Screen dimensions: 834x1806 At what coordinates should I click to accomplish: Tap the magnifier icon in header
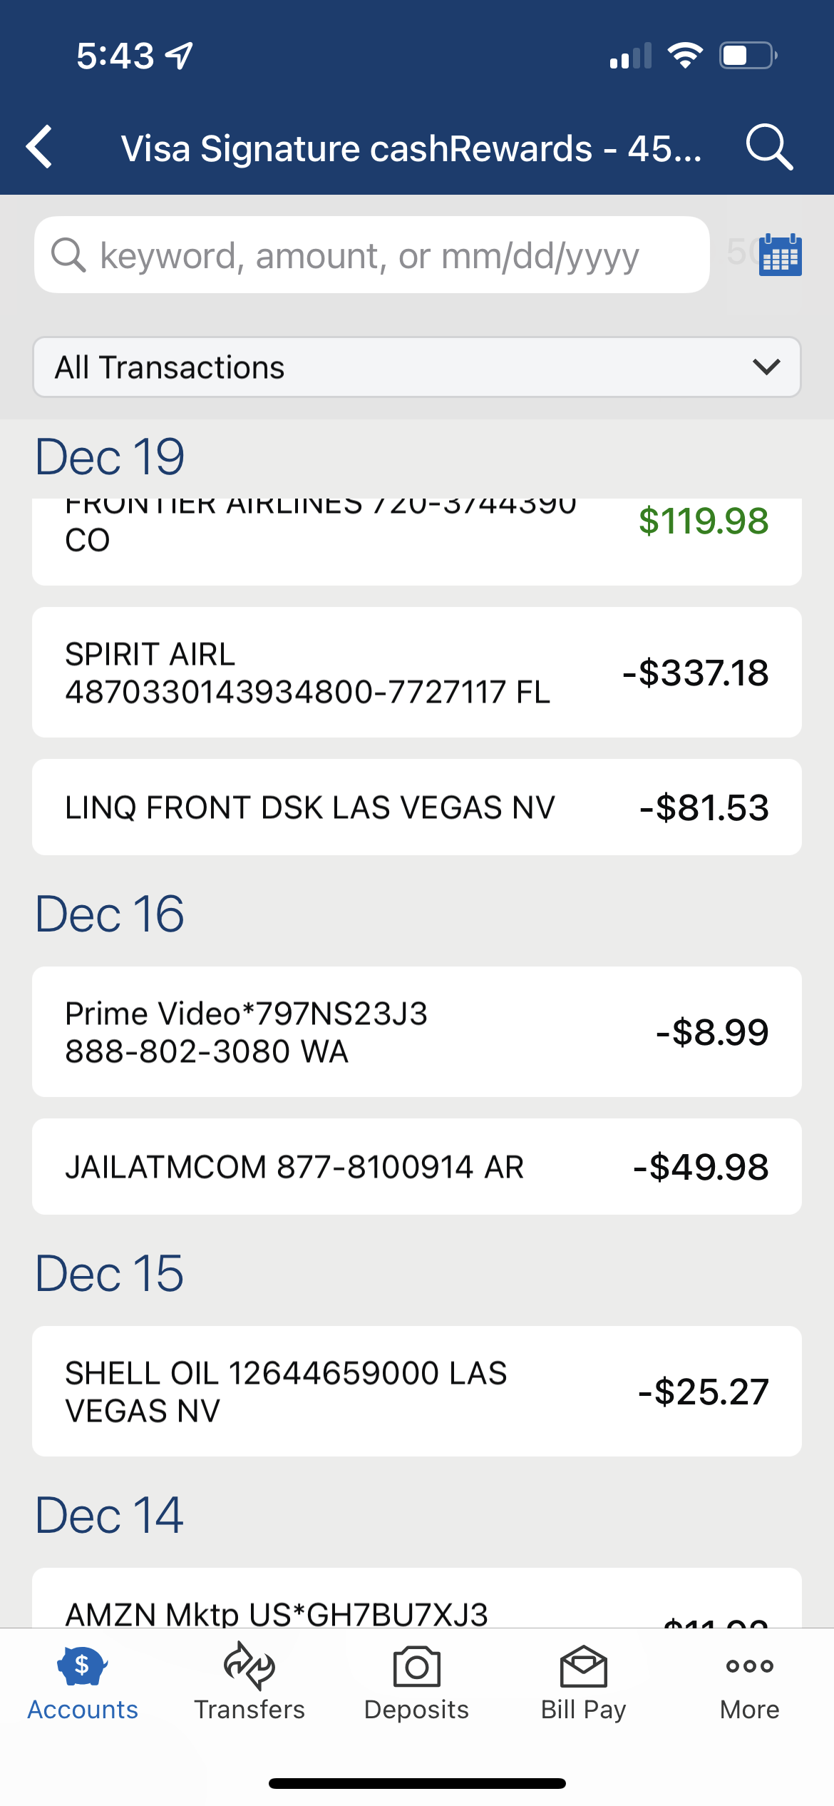(x=769, y=147)
